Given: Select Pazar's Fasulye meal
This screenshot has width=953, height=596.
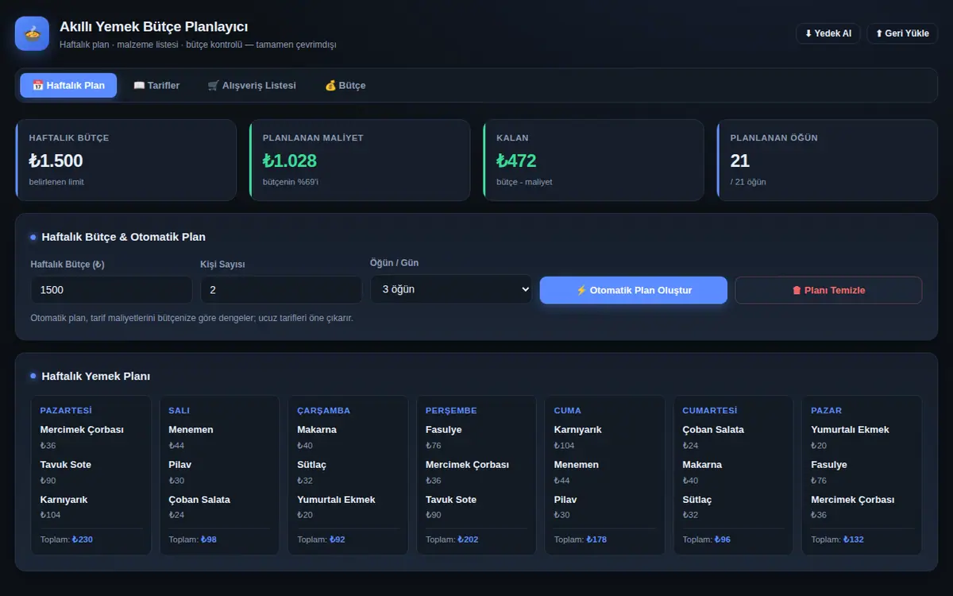Looking at the screenshot, I should 829,465.
